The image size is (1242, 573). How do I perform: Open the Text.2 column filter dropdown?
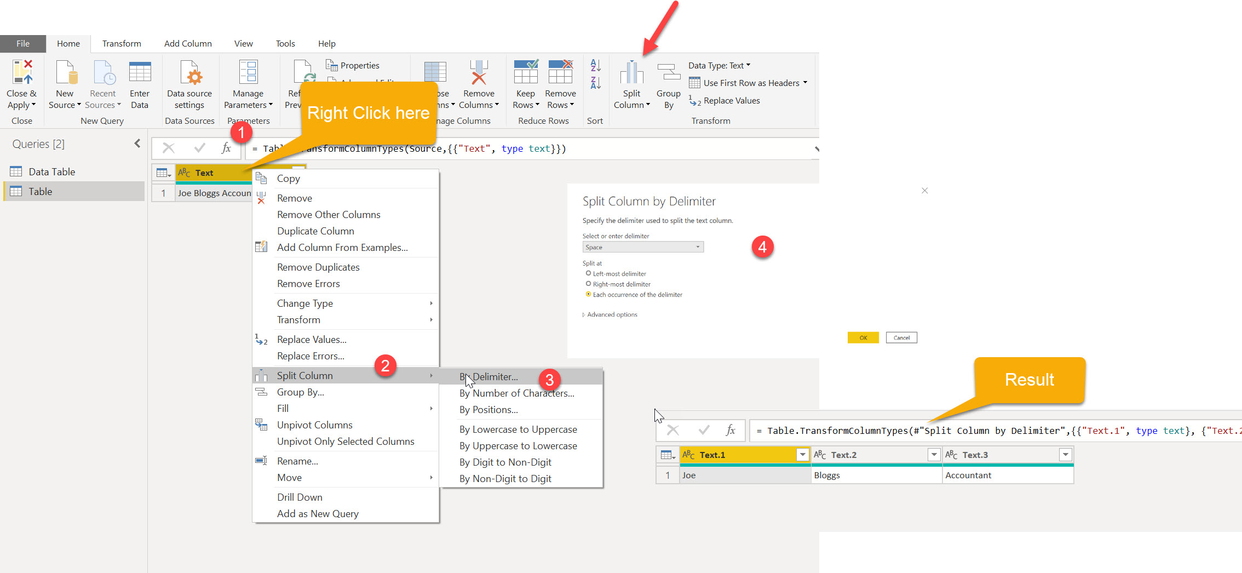(x=934, y=455)
